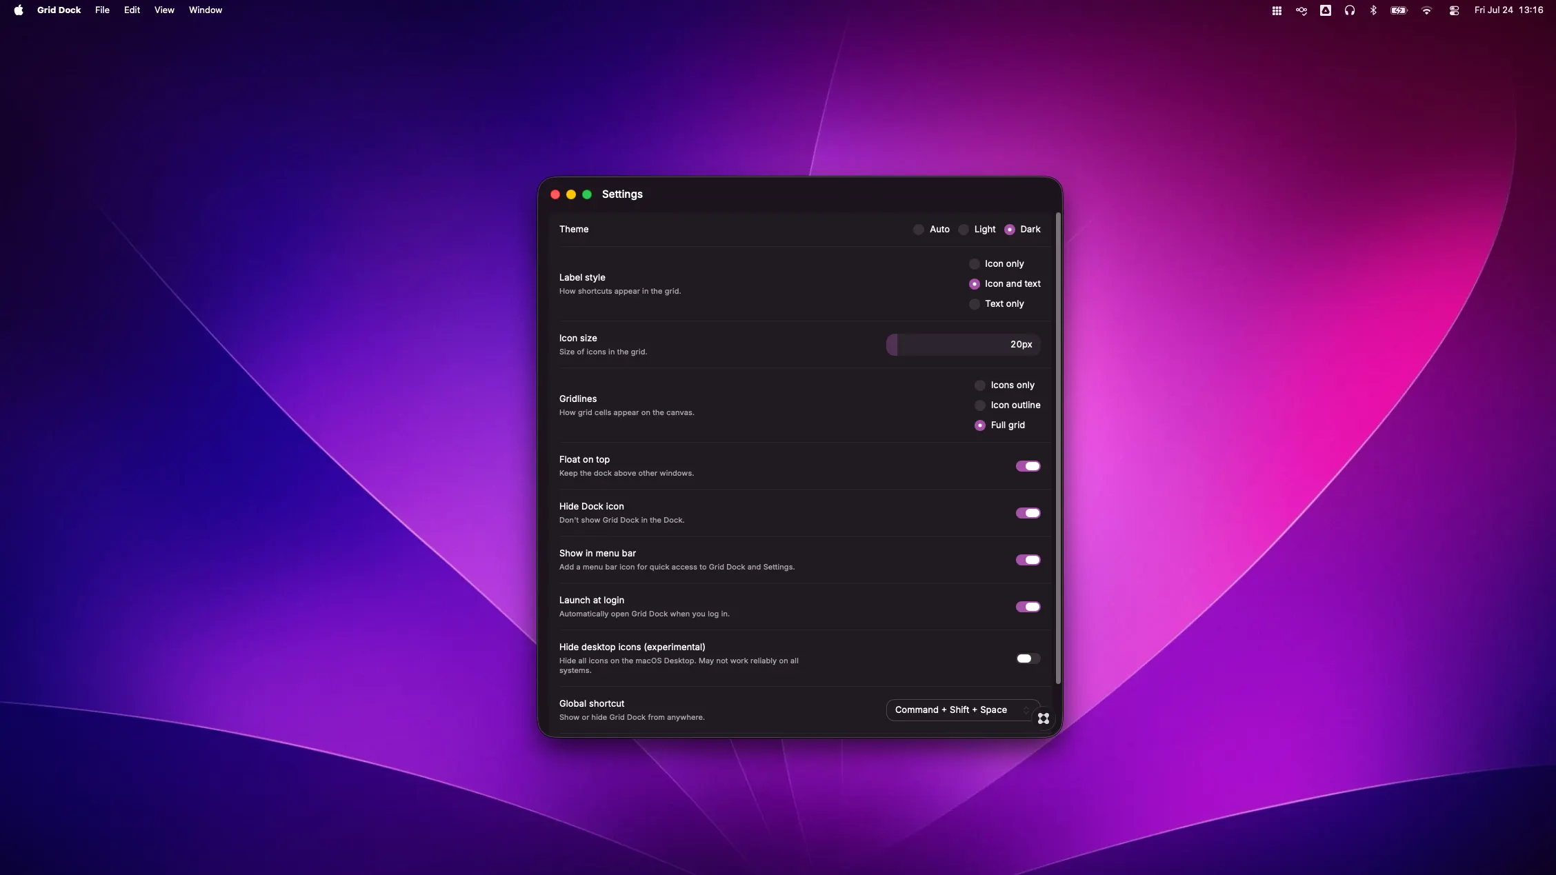Select the Auto theme option
The image size is (1556, 875).
pyautogui.click(x=931, y=230)
